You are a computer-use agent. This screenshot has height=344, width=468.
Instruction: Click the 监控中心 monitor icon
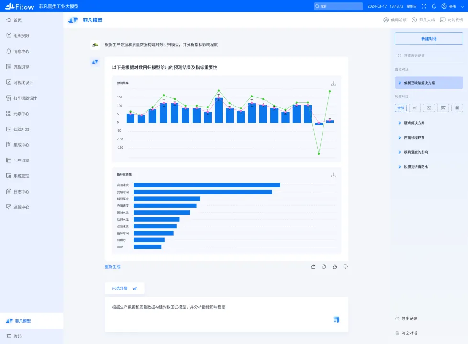(x=9, y=207)
